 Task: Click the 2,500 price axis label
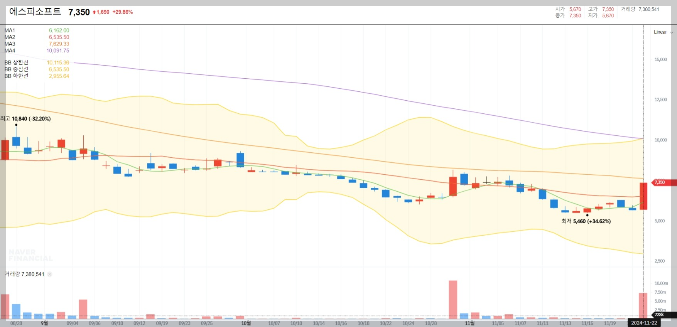click(660, 261)
